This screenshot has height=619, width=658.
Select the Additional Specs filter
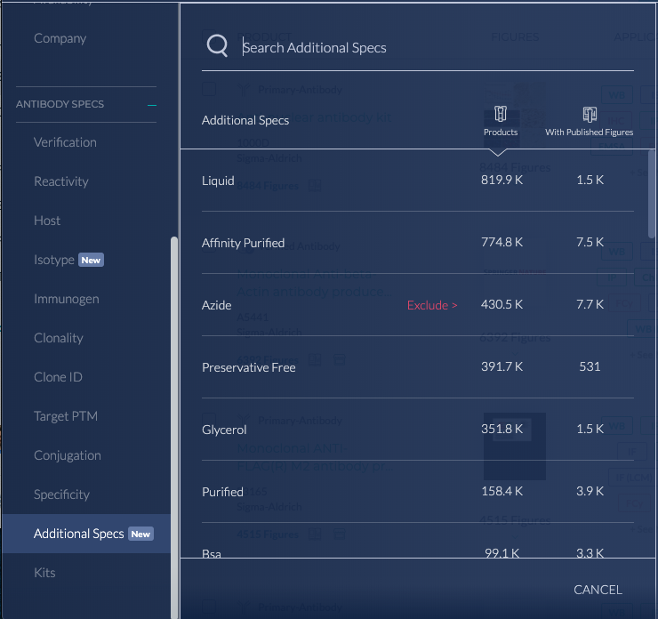pyautogui.click(x=86, y=534)
